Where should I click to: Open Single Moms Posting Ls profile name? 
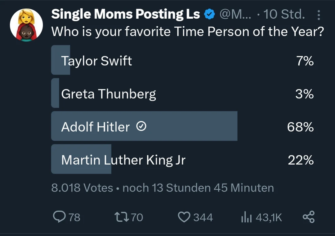(125, 14)
